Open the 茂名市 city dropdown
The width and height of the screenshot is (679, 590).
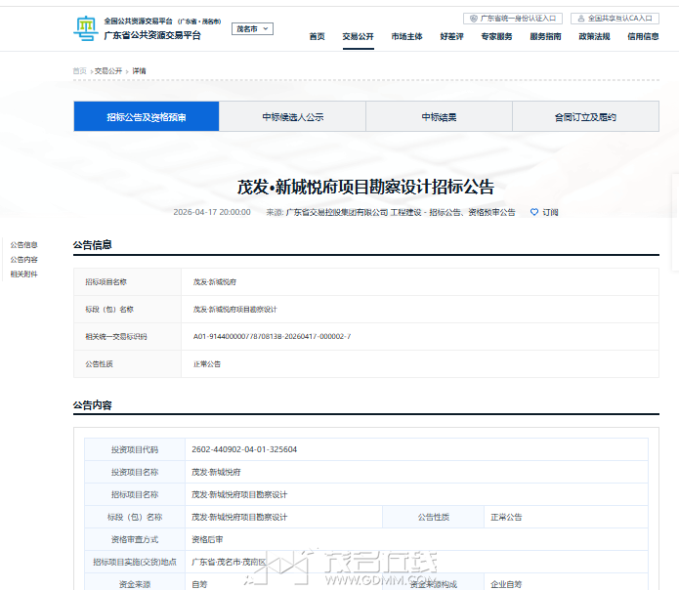pyautogui.click(x=252, y=29)
